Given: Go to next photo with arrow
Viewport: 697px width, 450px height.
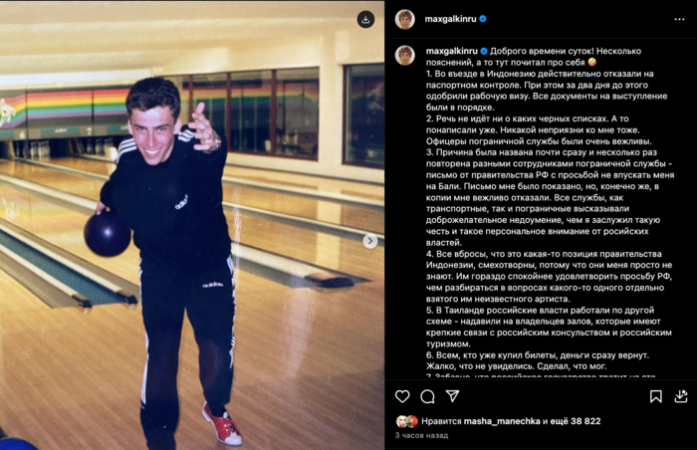Looking at the screenshot, I should click(369, 241).
